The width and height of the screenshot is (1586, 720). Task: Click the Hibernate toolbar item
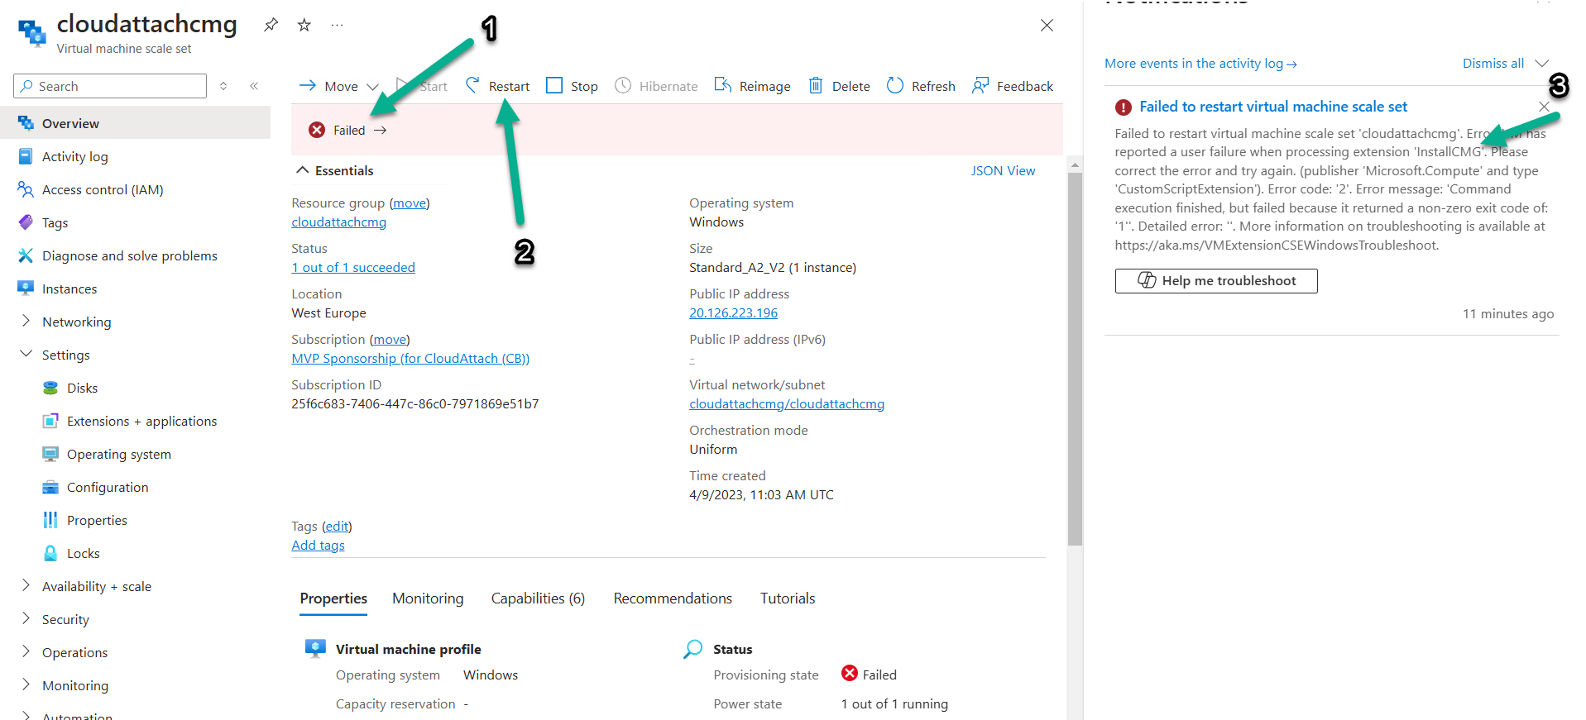click(x=656, y=86)
